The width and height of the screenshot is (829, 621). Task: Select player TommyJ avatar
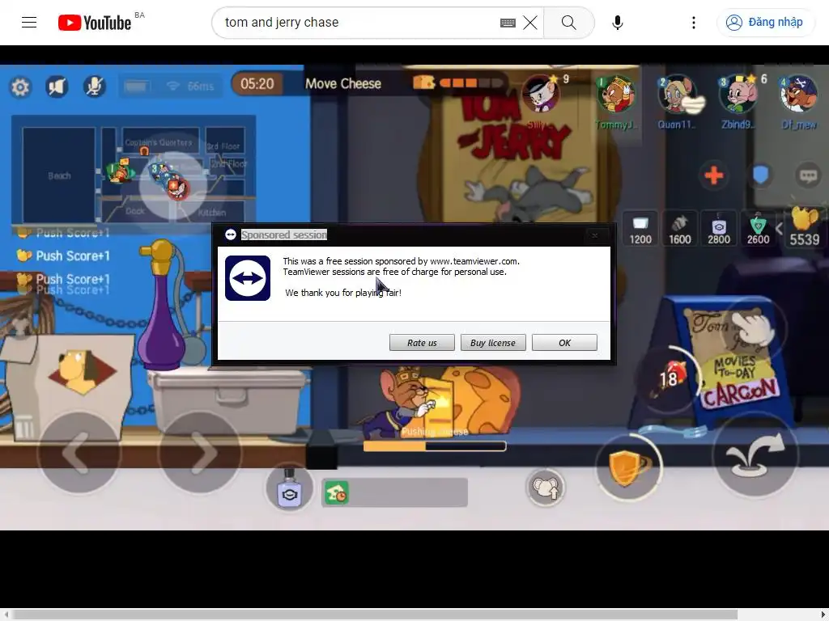coord(616,94)
